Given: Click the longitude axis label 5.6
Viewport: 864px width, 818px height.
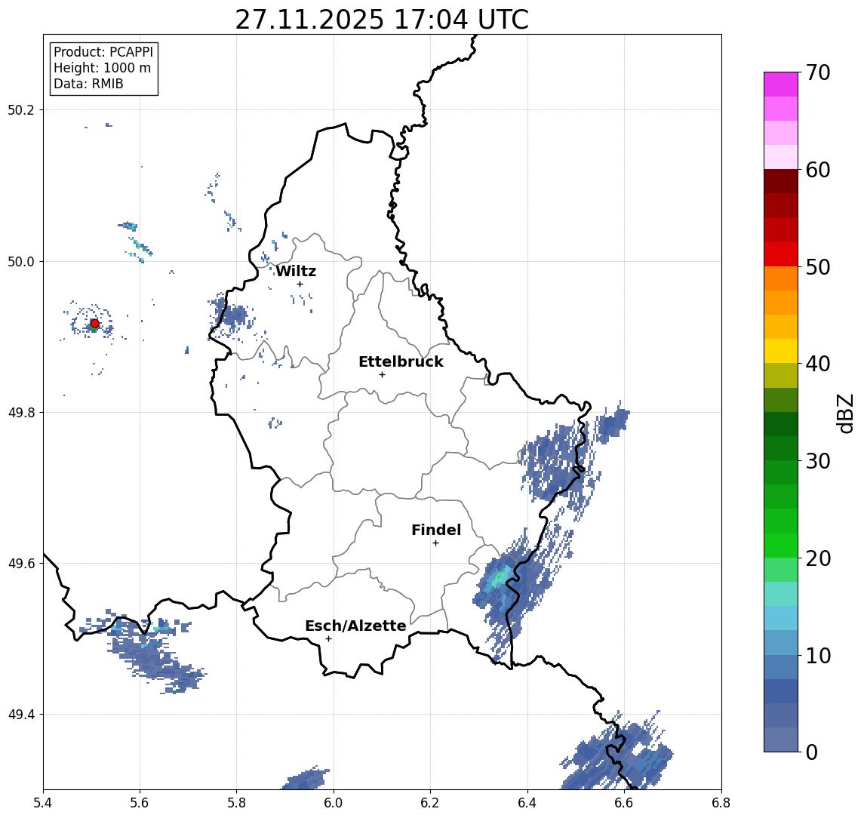Looking at the screenshot, I should [x=140, y=803].
